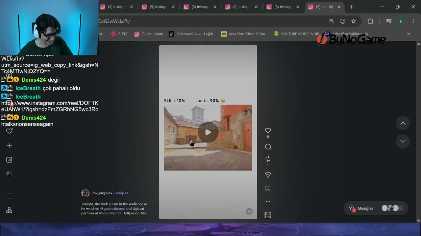Open the Arka Plan Silme bookmark
The image size is (421, 236).
tap(244, 34)
